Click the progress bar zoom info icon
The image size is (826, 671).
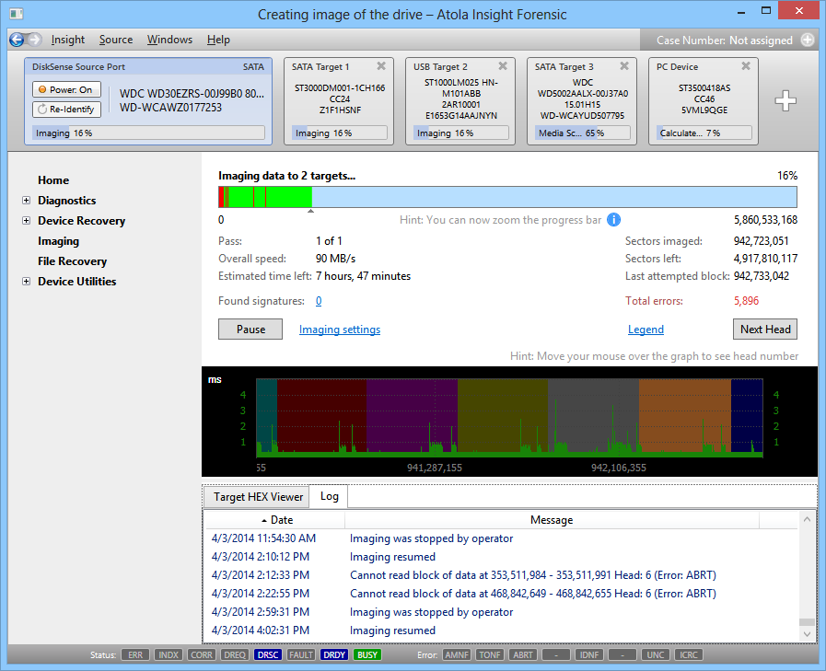tap(613, 220)
